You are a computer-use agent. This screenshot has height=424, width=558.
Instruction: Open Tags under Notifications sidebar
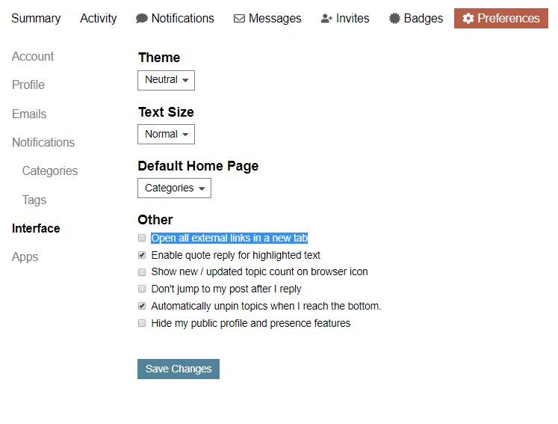pos(34,200)
